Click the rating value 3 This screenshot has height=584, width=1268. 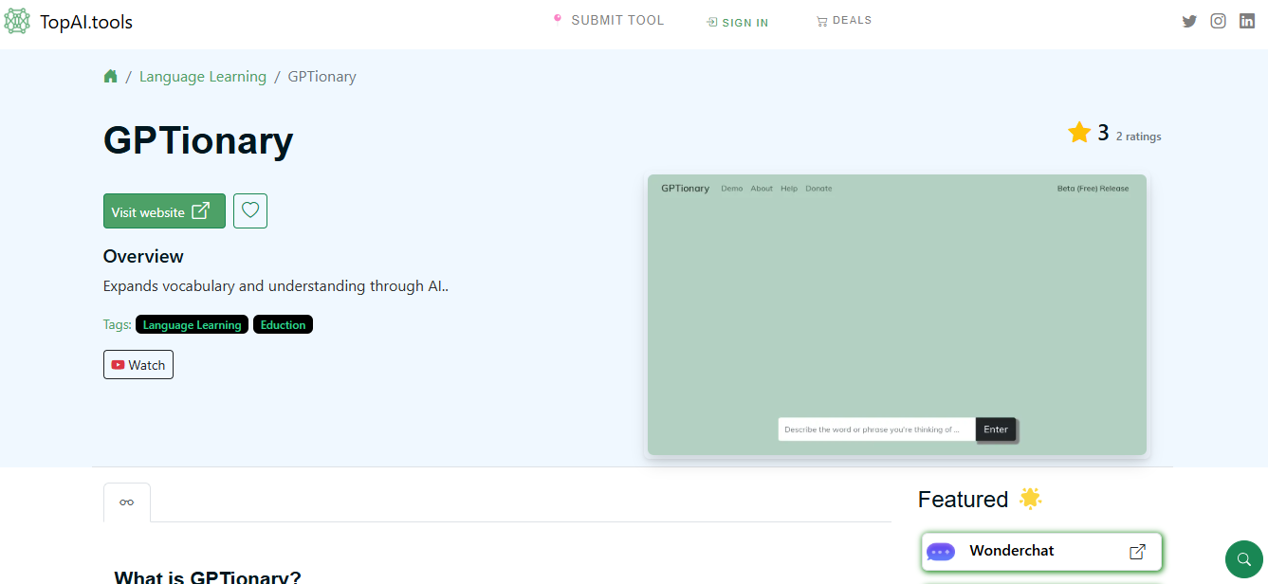(x=1103, y=133)
